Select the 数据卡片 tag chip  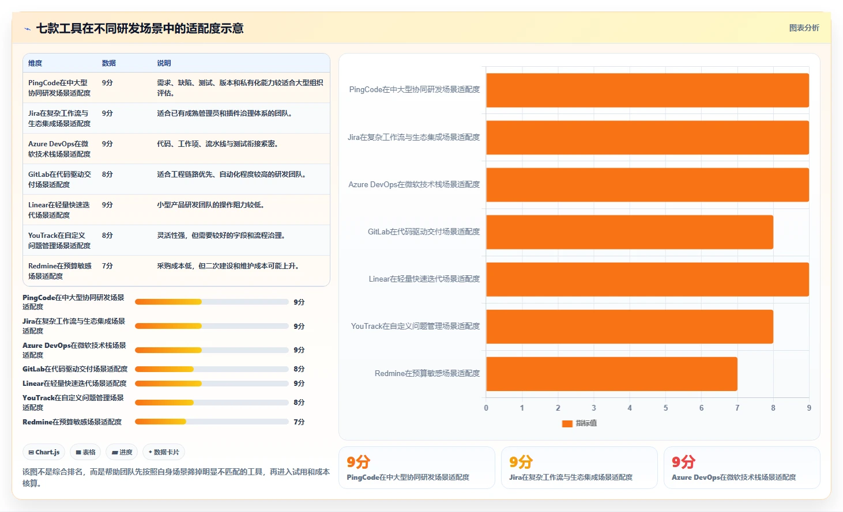point(164,452)
